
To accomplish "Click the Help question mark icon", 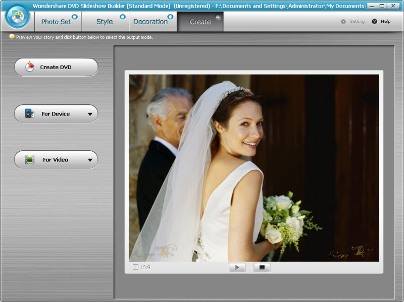I will [x=374, y=22].
